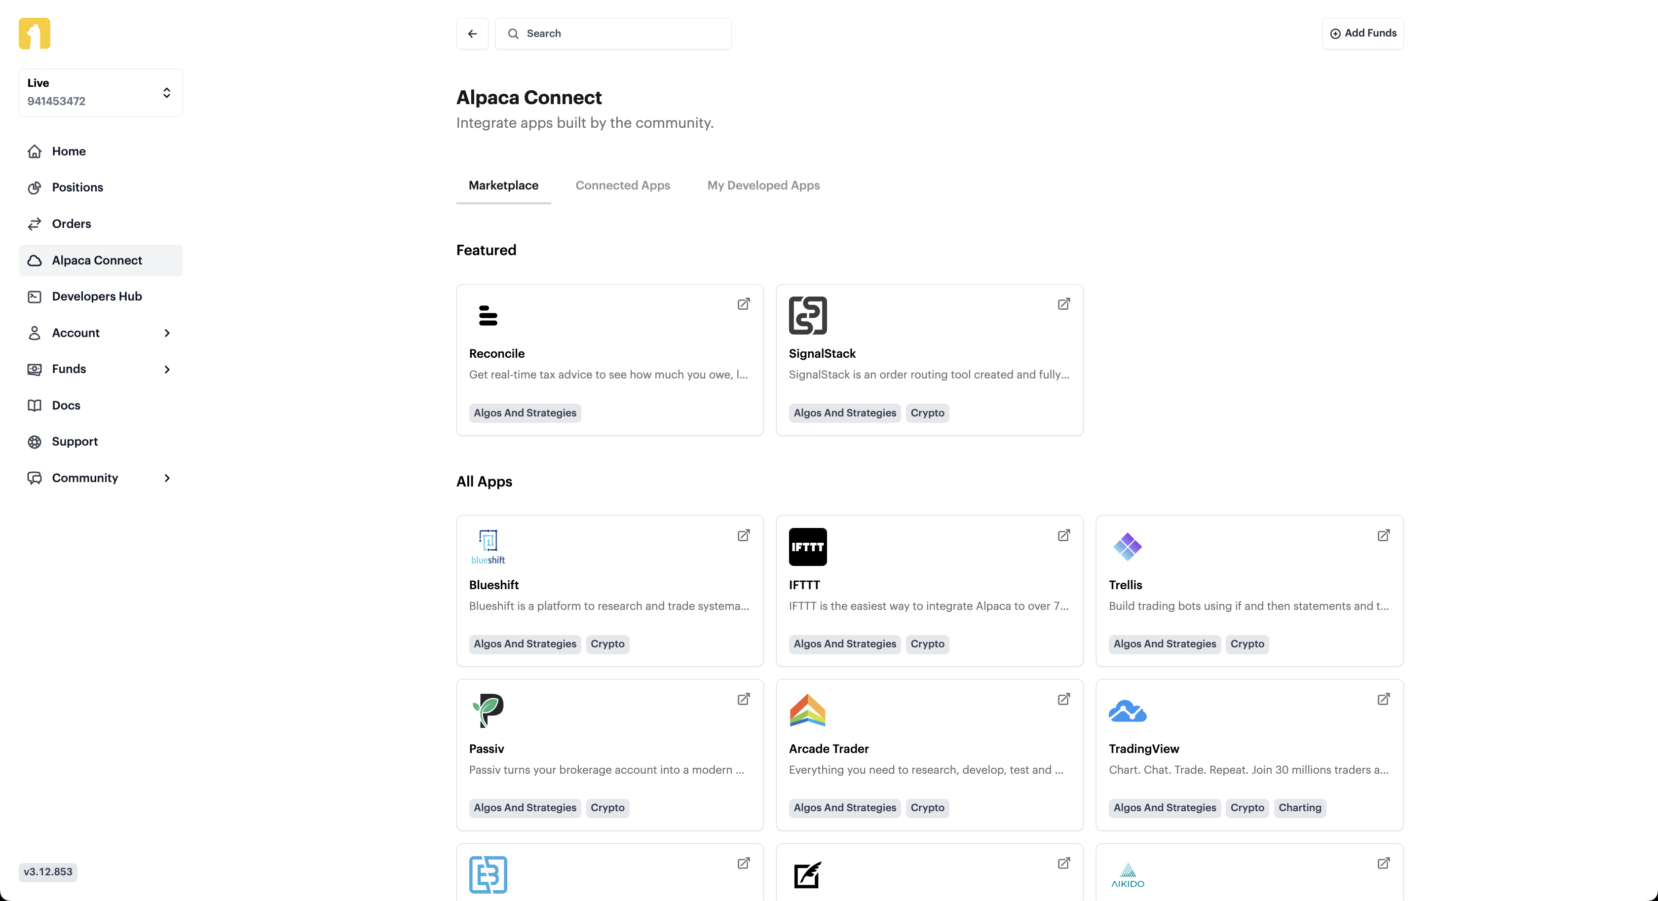Go to Developers Hub in sidebar

(97, 296)
